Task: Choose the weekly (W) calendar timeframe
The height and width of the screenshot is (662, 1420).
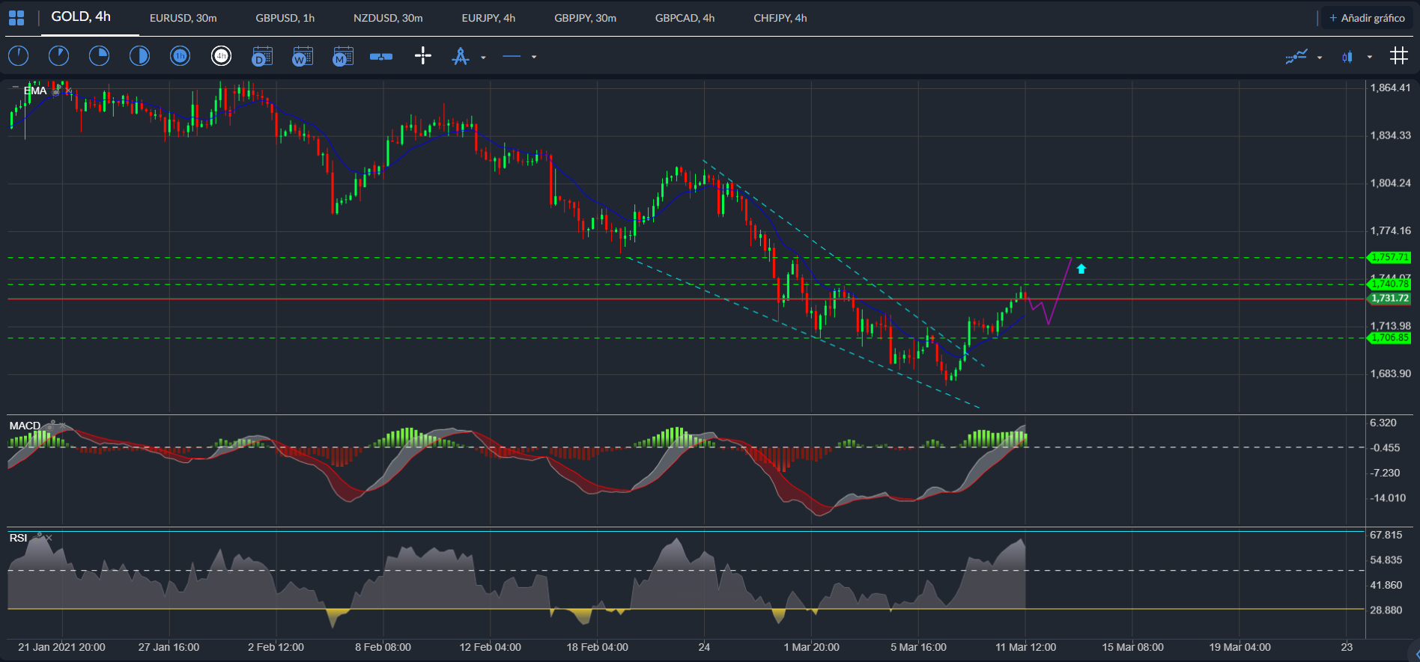Action: [x=303, y=56]
